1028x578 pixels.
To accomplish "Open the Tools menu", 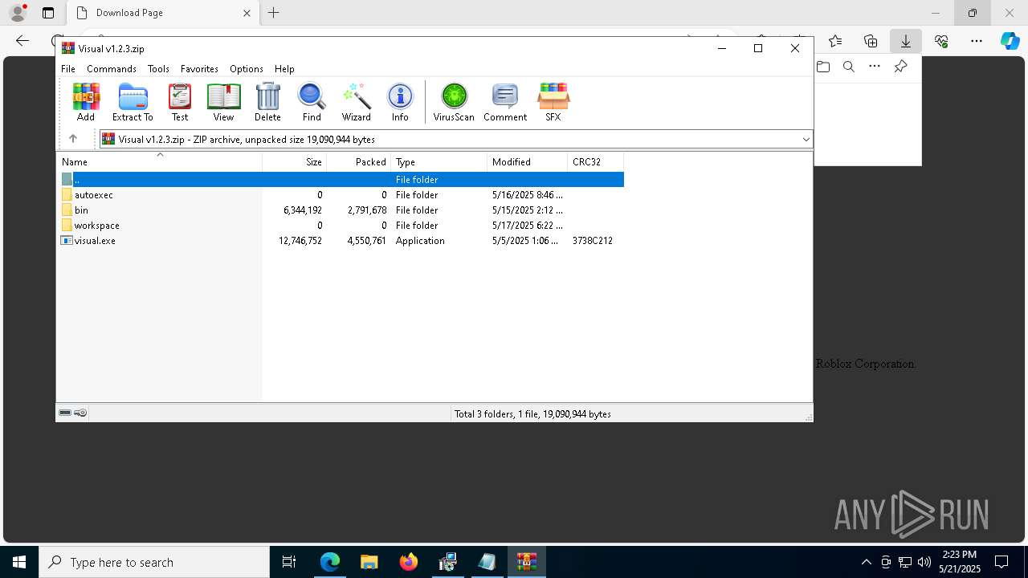I will point(158,69).
